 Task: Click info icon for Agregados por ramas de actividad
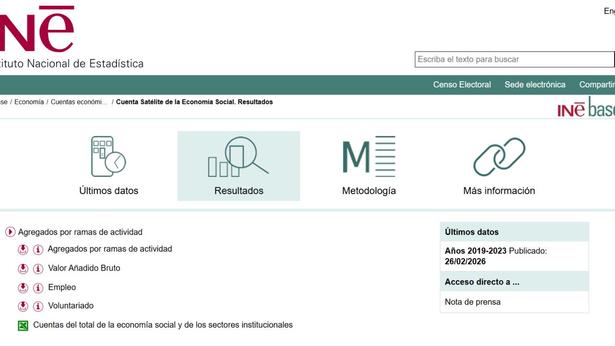pyautogui.click(x=38, y=249)
